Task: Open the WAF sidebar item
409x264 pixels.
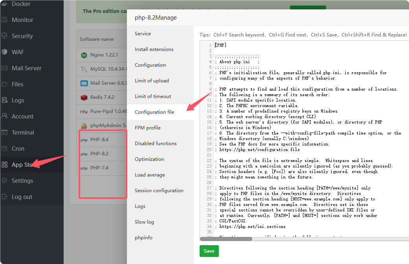Action: pyautogui.click(x=32, y=52)
